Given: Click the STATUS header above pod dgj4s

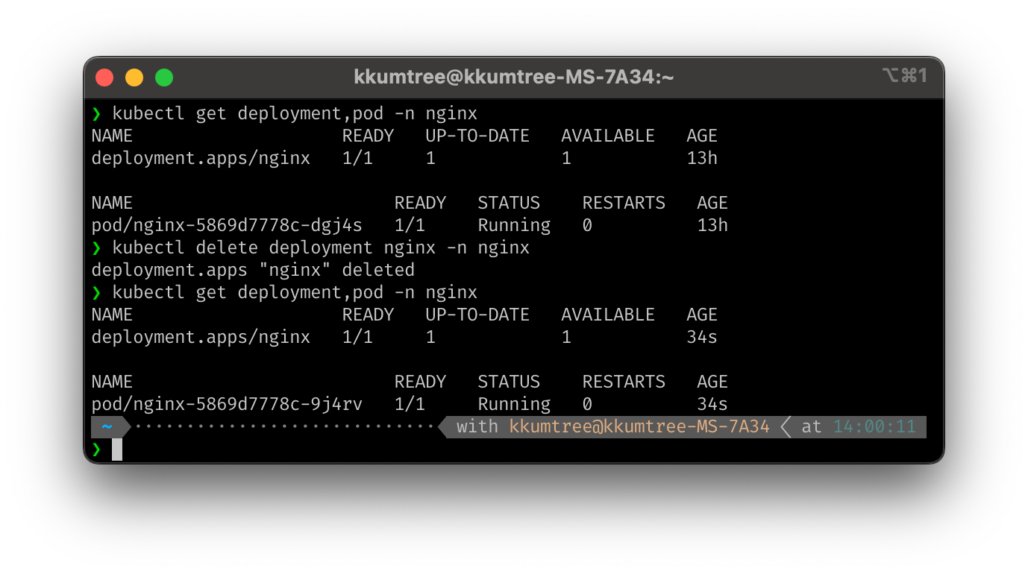Looking at the screenshot, I should [x=509, y=203].
